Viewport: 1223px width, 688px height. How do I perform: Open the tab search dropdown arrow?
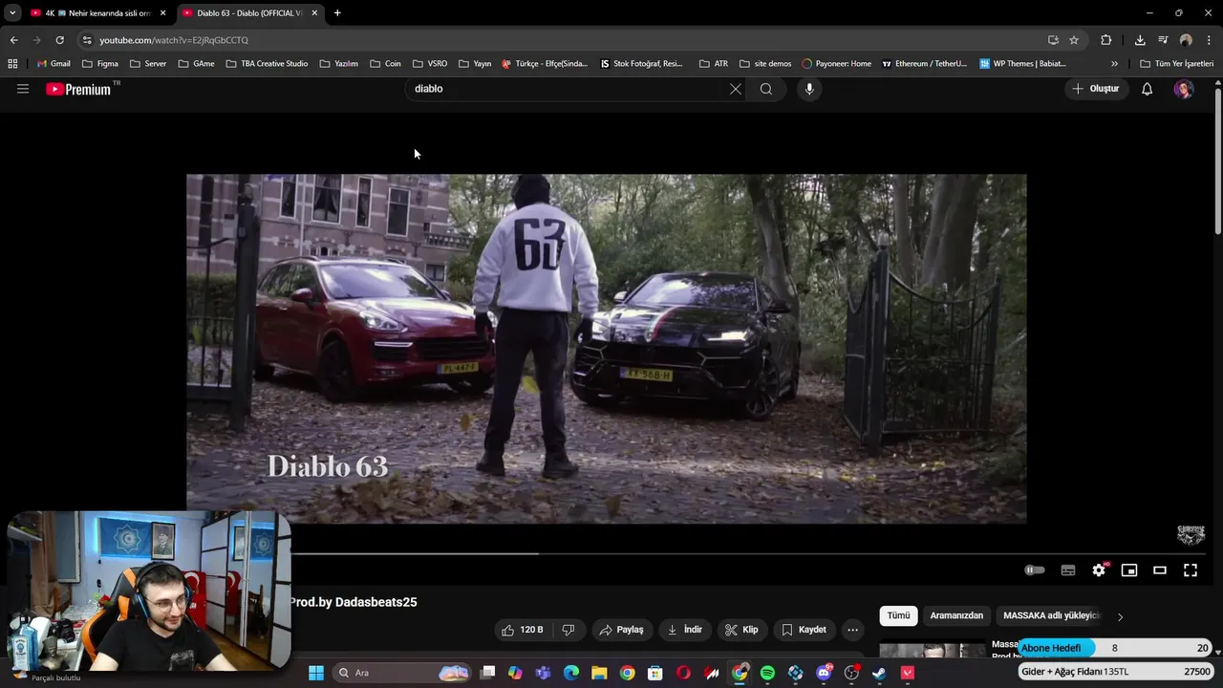tap(12, 13)
